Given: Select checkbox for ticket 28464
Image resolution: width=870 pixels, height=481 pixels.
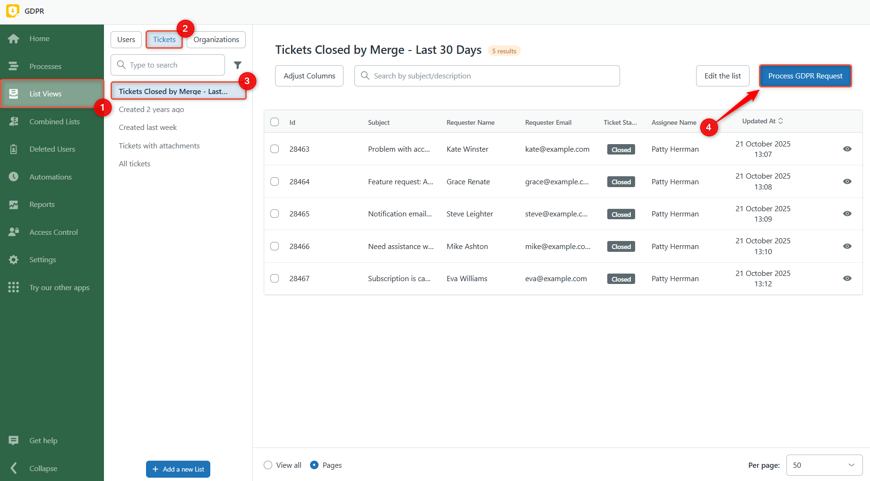Looking at the screenshot, I should tap(275, 181).
